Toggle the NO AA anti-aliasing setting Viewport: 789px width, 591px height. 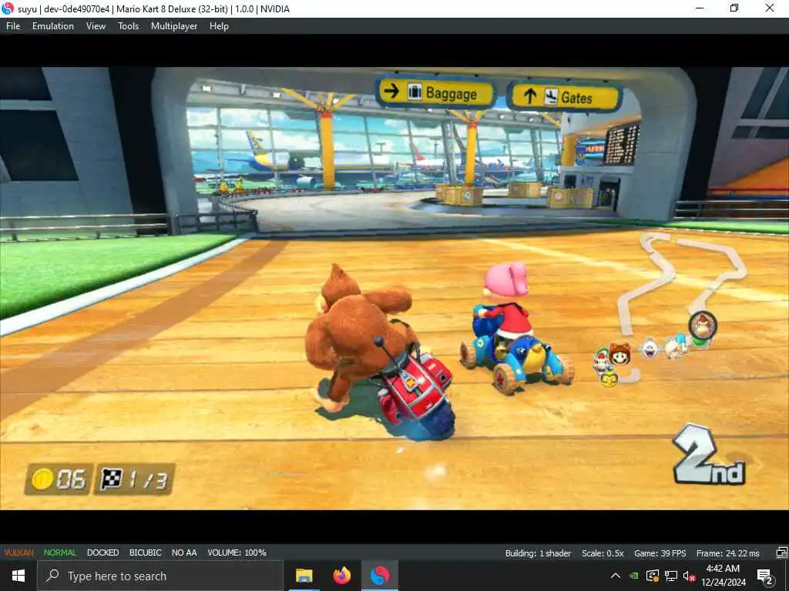(x=184, y=553)
